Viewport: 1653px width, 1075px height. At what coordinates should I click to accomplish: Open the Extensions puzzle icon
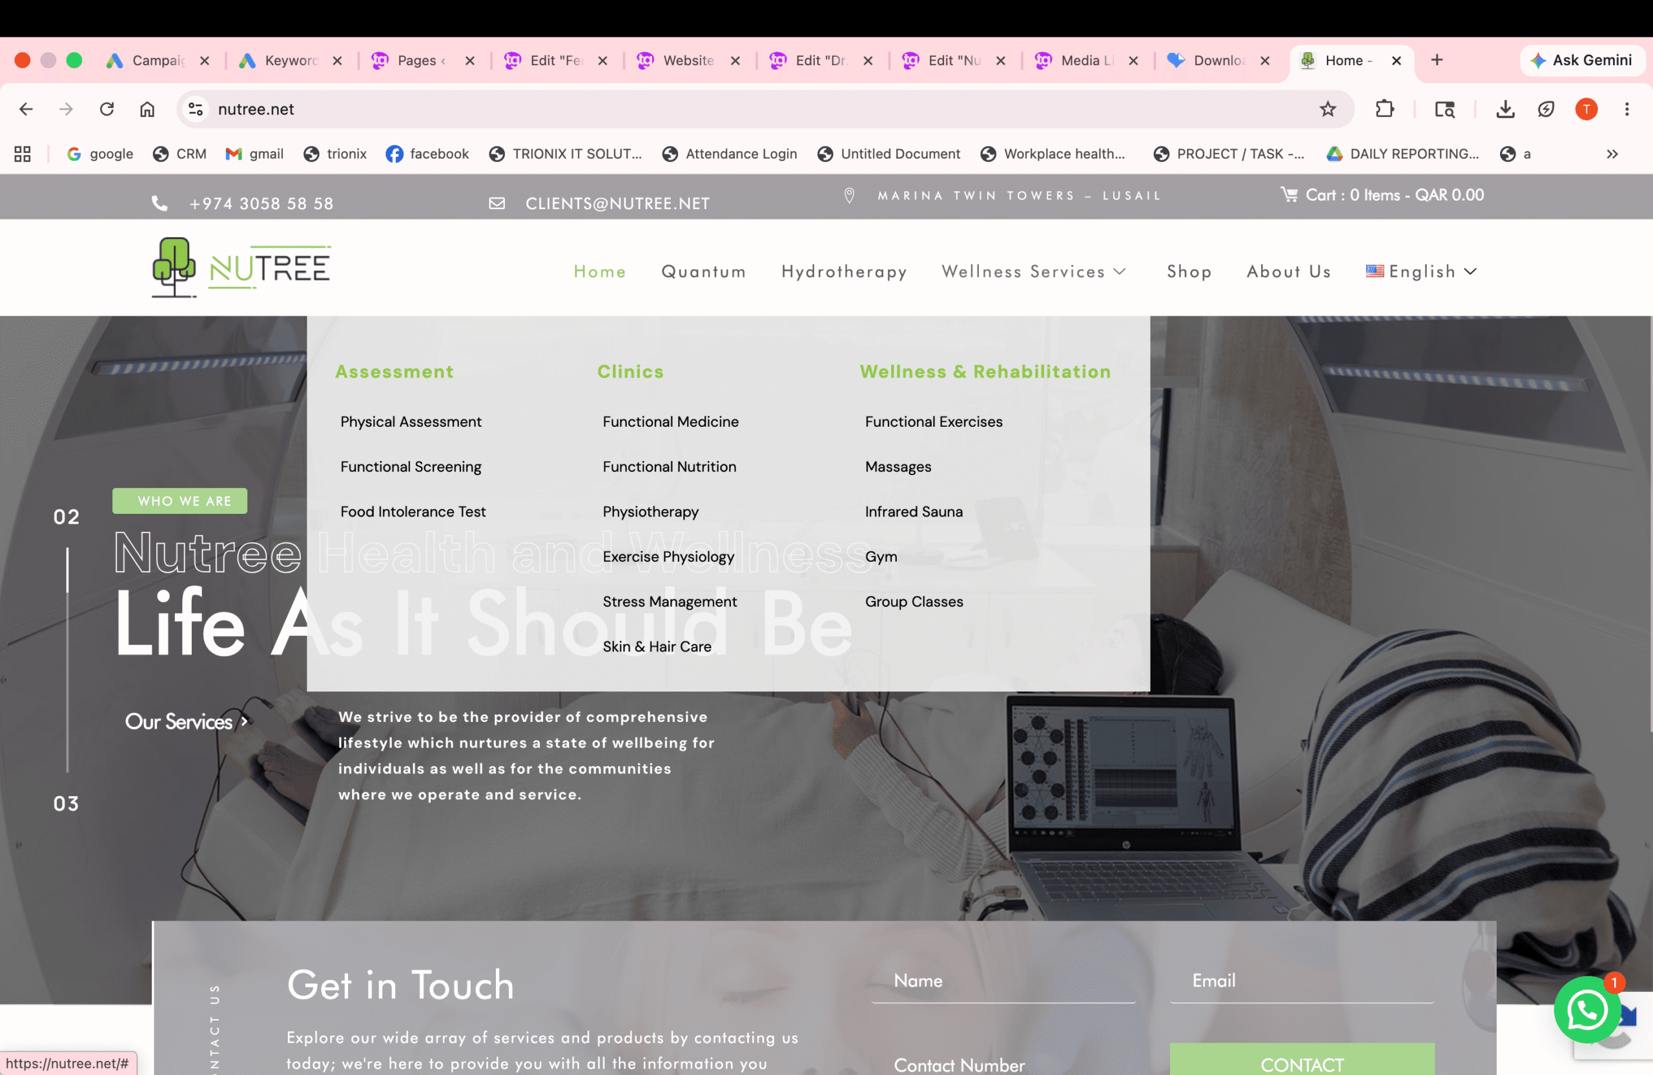[x=1384, y=109]
